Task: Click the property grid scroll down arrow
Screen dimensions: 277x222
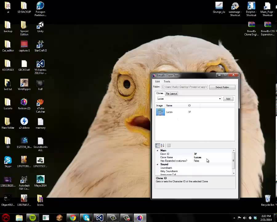Action: [x=234, y=173]
